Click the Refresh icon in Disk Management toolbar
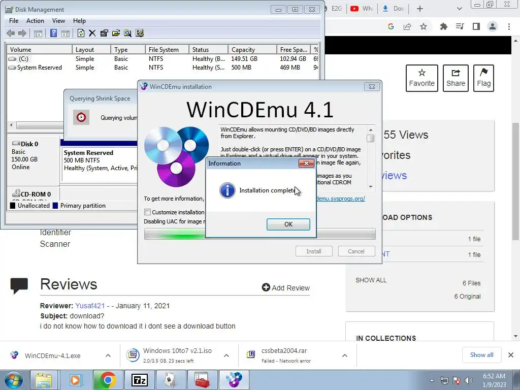 click(81, 33)
